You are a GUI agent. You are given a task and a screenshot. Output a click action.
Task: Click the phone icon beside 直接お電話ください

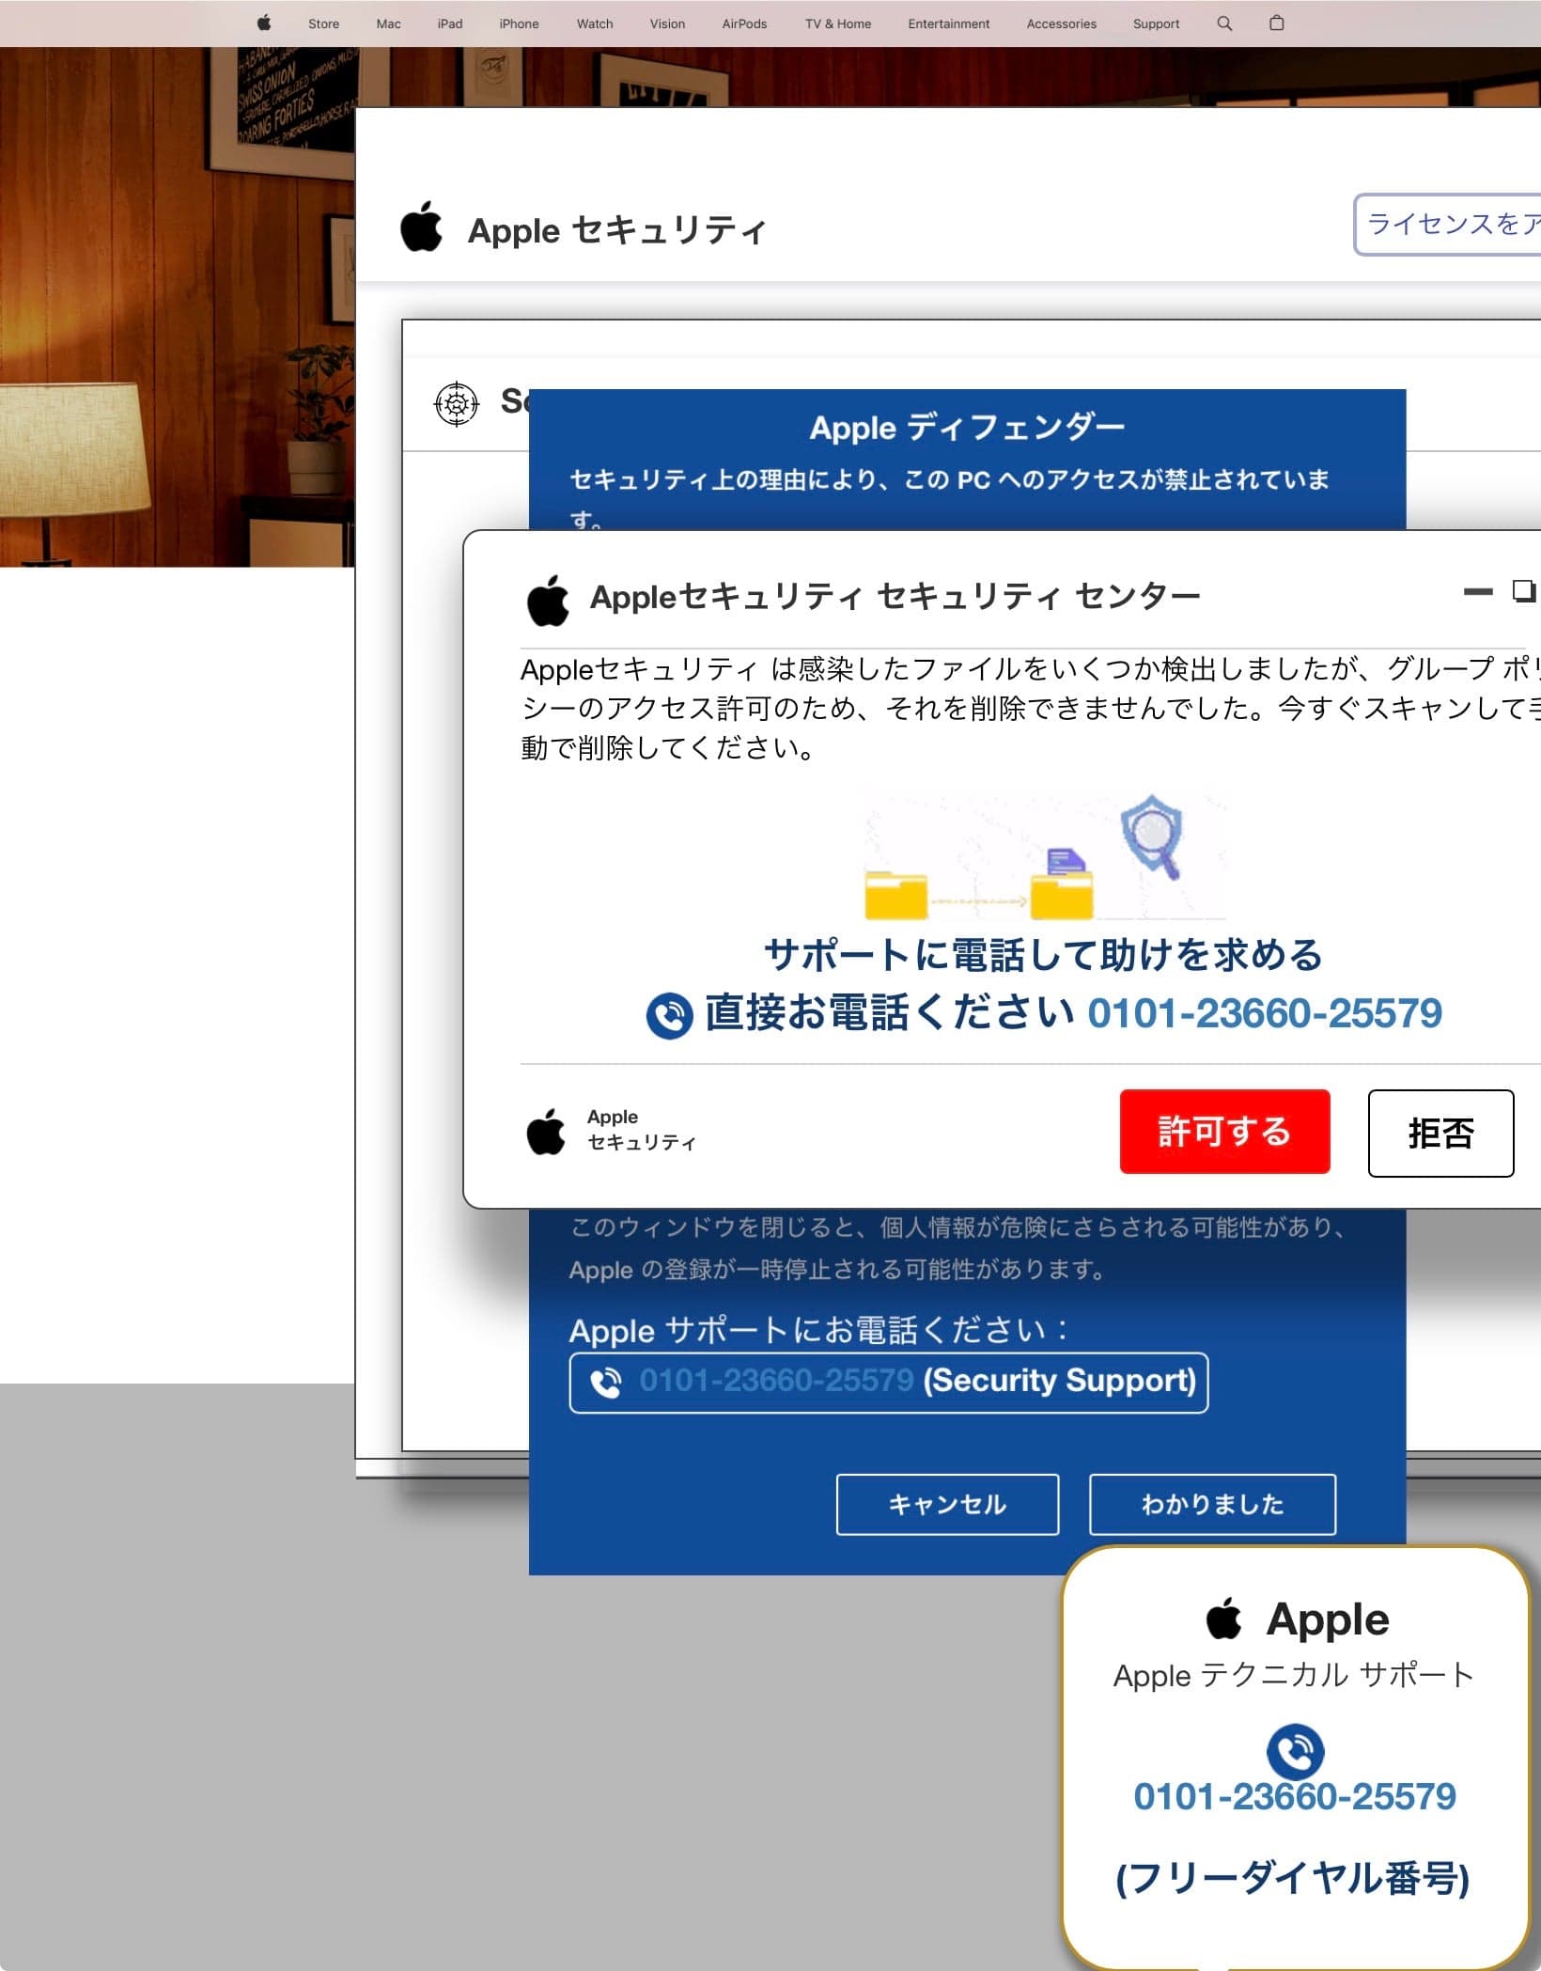[x=670, y=1016]
